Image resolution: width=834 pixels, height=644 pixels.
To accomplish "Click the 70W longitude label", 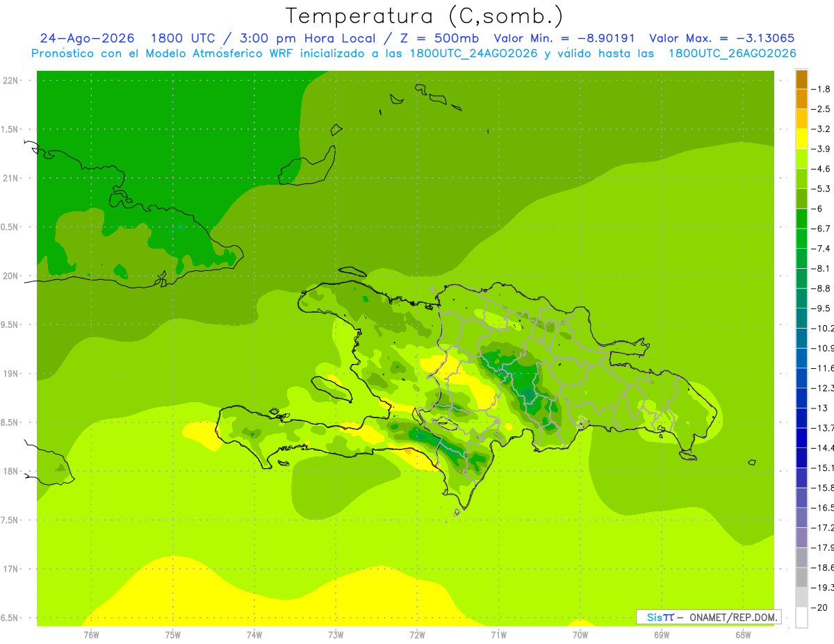I will click(x=580, y=634).
